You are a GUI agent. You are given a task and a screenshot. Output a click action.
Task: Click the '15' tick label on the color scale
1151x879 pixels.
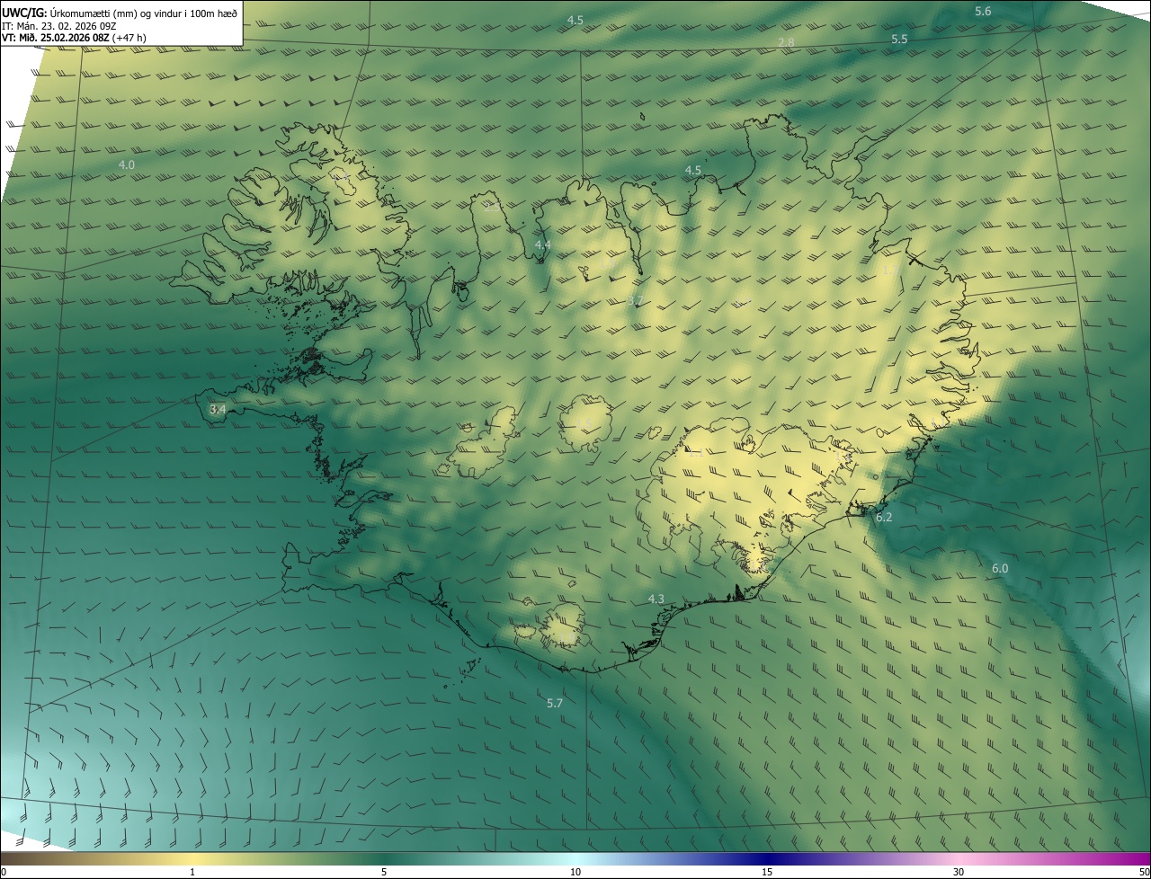pyautogui.click(x=767, y=872)
